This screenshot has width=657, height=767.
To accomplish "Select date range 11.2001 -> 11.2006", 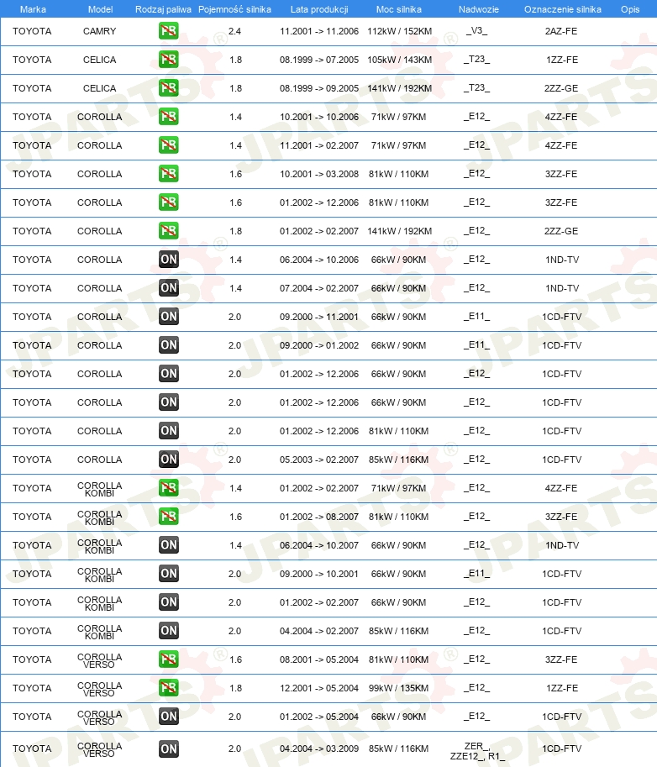I will [319, 31].
